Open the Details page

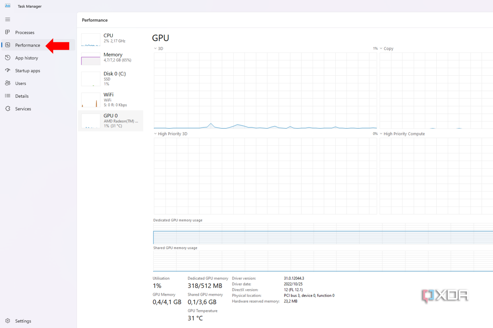[22, 96]
